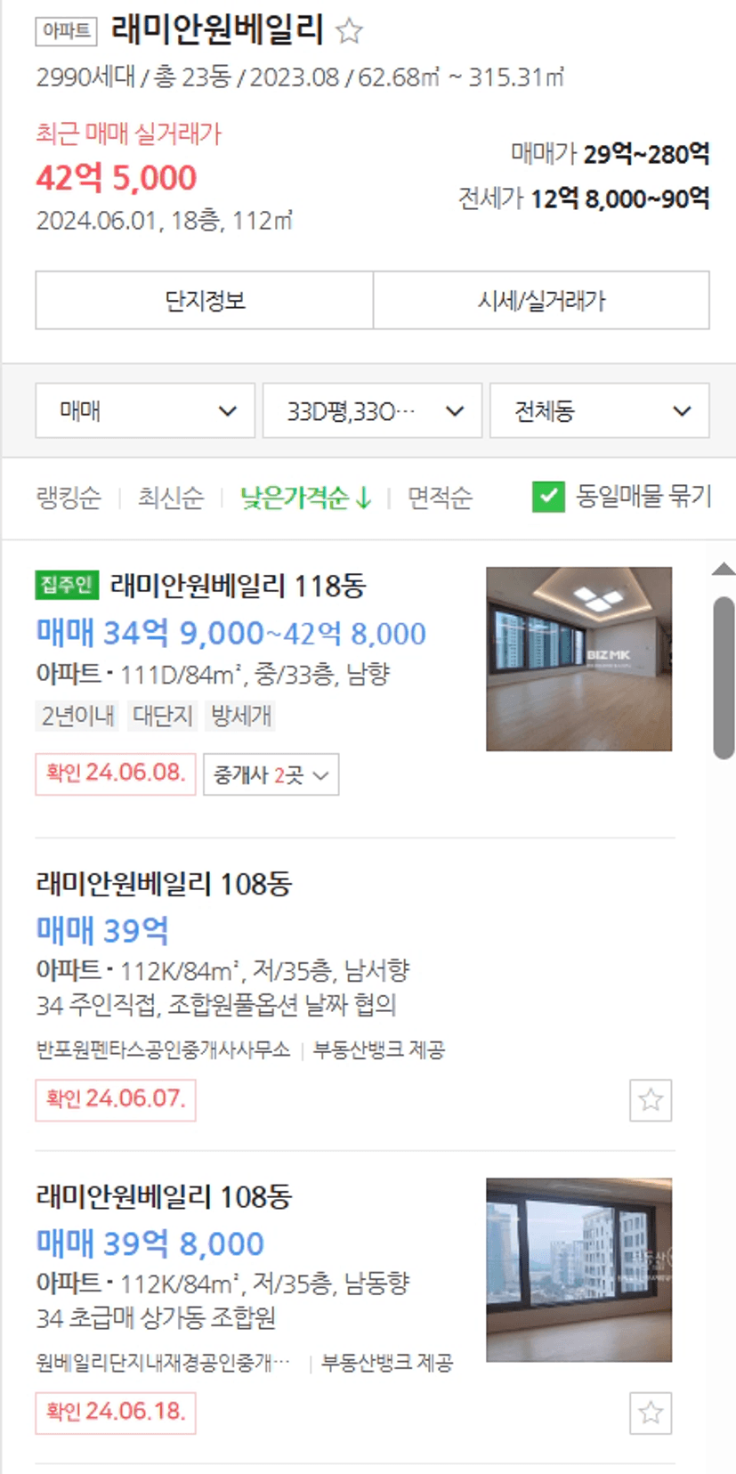Sort listings by 면적순
The width and height of the screenshot is (736, 1474).
tap(440, 498)
